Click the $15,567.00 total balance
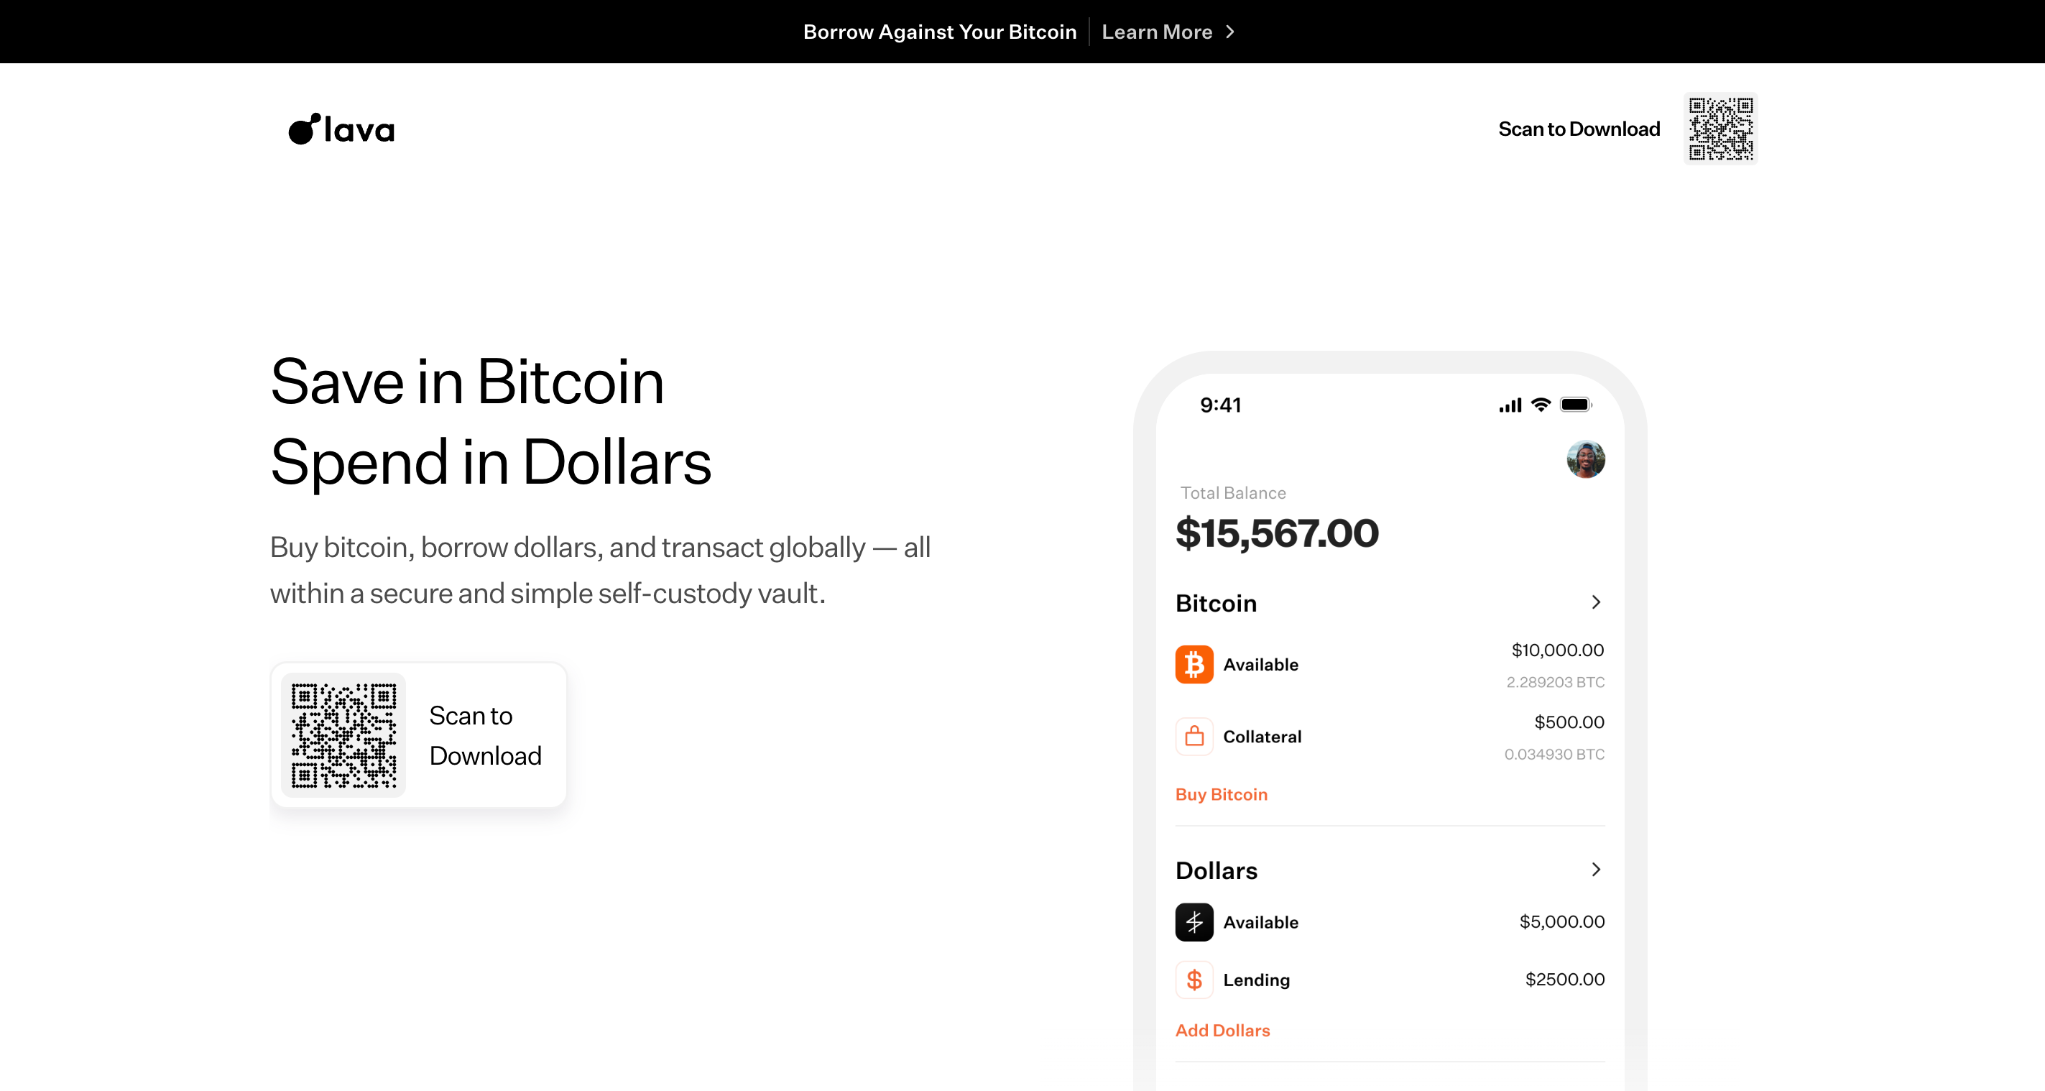 [1278, 533]
